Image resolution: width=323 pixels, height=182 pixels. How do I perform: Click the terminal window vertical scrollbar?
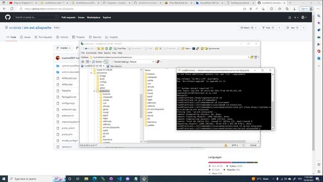pos(273,101)
